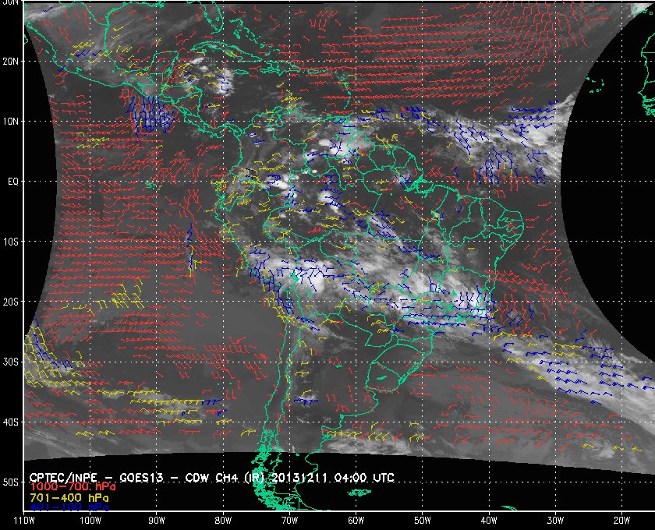Screen dimensions: 655x530
Task: Click the 30S latitude axis label
Action: [10, 362]
